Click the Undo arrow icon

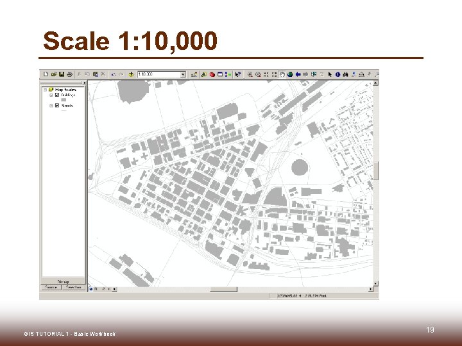(113, 74)
